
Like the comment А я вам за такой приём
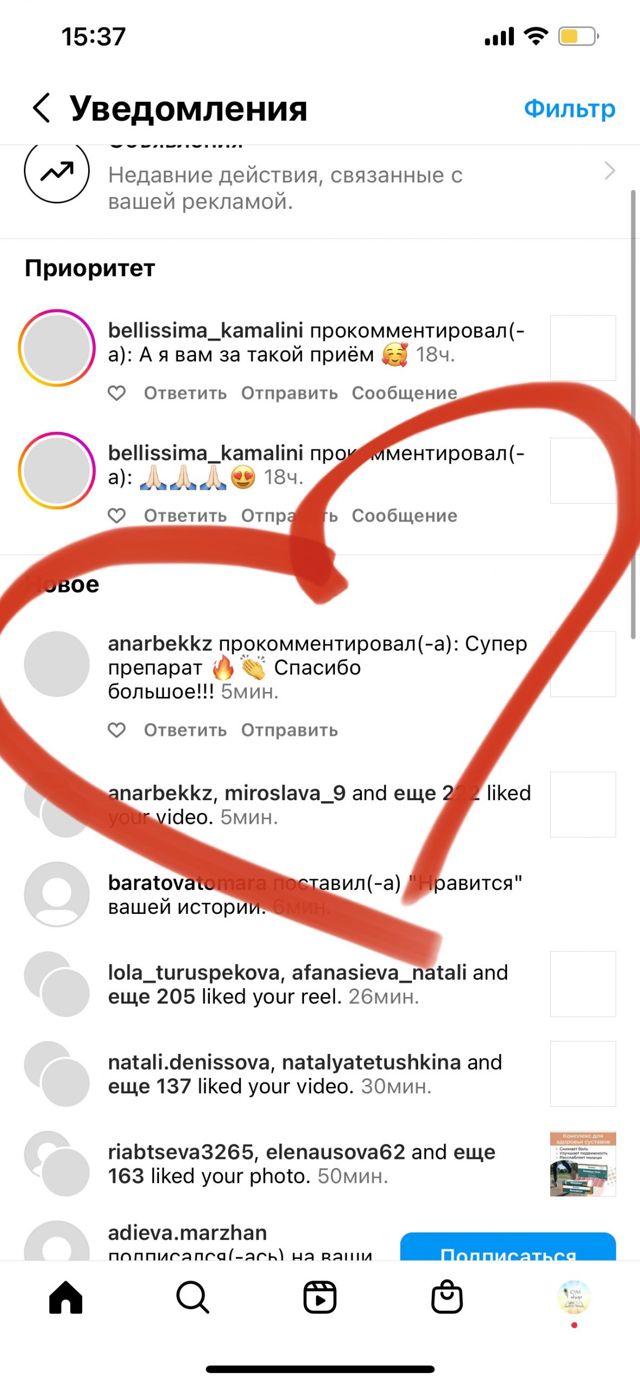117,393
